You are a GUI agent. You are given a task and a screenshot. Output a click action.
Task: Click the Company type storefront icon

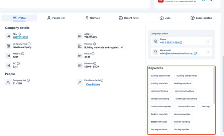point(8,46)
